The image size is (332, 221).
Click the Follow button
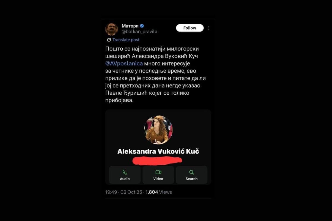pos(190,28)
